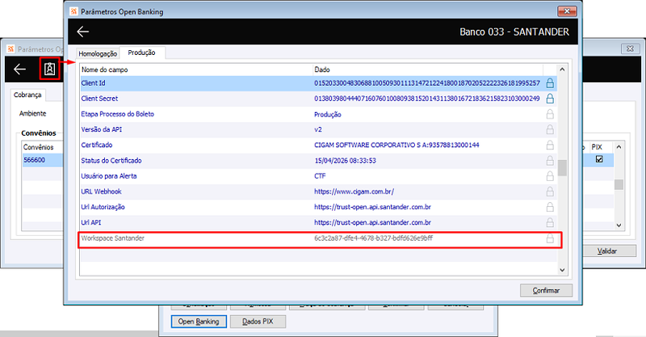Select the 'Usuário para Alerta' row
This screenshot has height=337, width=646.
click(x=318, y=176)
